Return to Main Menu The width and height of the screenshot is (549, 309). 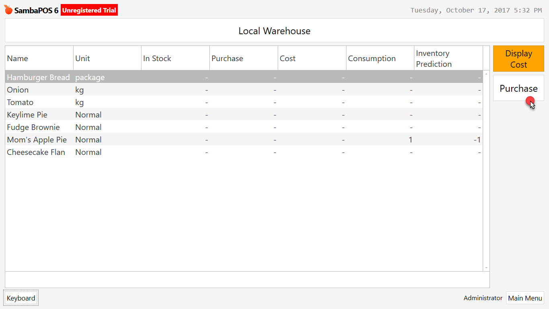[x=525, y=298]
